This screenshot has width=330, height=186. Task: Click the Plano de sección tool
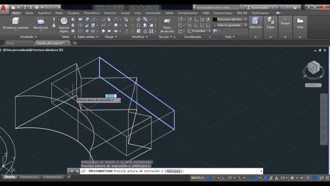pos(167,25)
